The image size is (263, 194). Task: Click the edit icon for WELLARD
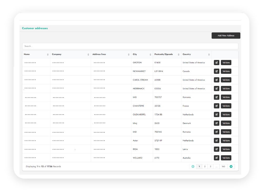[216, 158]
